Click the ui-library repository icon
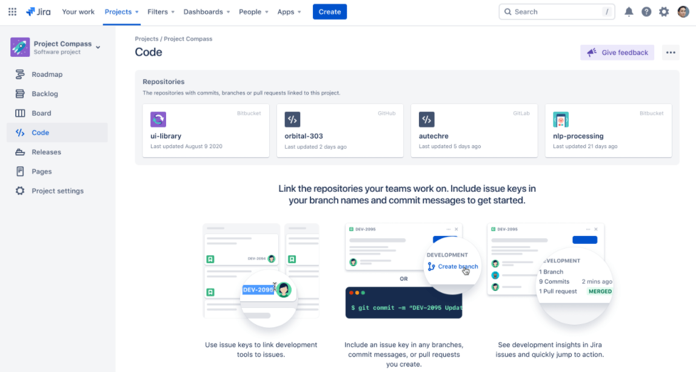Image resolution: width=696 pixels, height=372 pixels. point(158,120)
